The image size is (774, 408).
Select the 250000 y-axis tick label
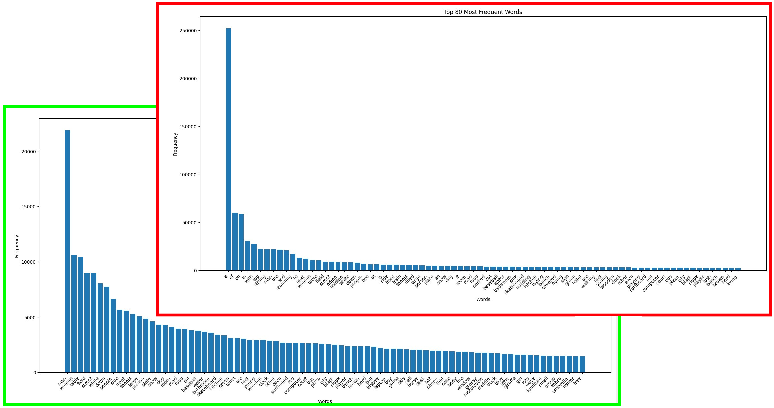(188, 31)
